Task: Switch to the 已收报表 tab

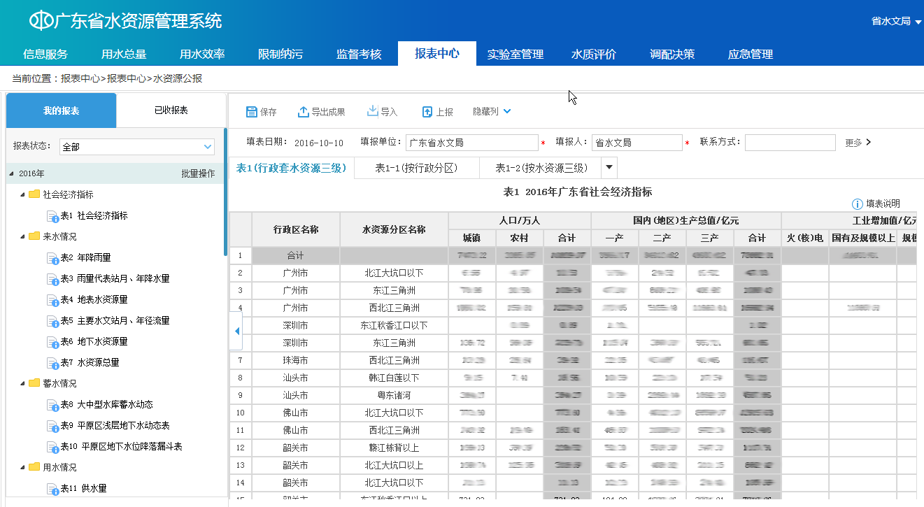Action: tap(171, 110)
